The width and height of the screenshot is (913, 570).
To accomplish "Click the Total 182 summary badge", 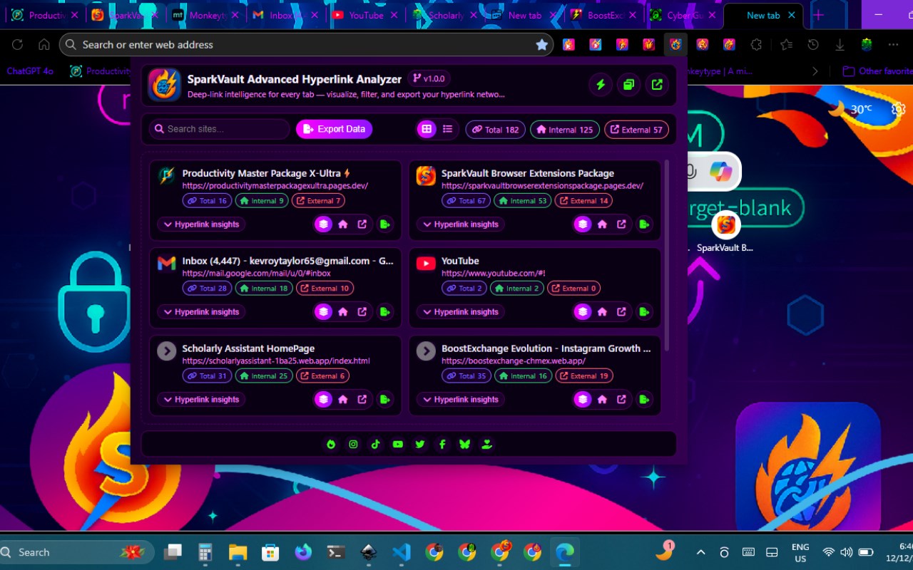I will coord(496,130).
